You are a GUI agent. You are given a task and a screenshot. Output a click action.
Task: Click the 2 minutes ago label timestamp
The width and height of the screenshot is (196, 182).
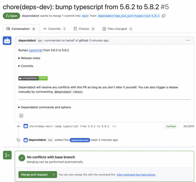pos(108,140)
